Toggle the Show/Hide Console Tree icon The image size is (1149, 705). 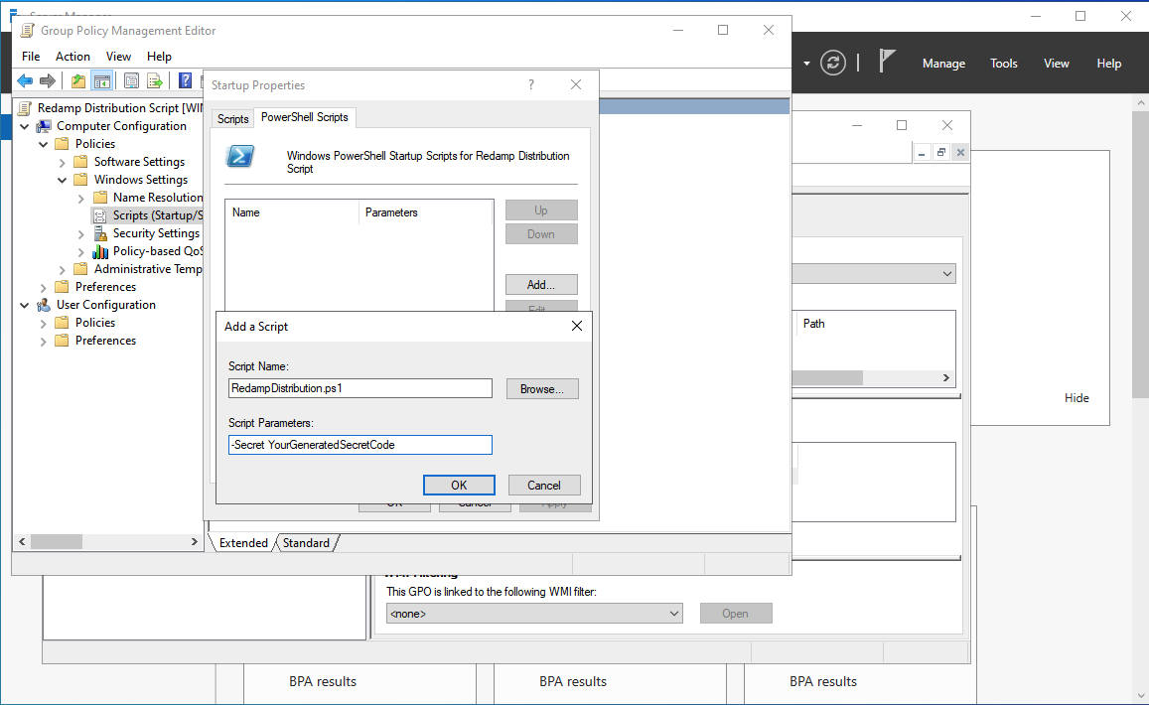(x=101, y=81)
